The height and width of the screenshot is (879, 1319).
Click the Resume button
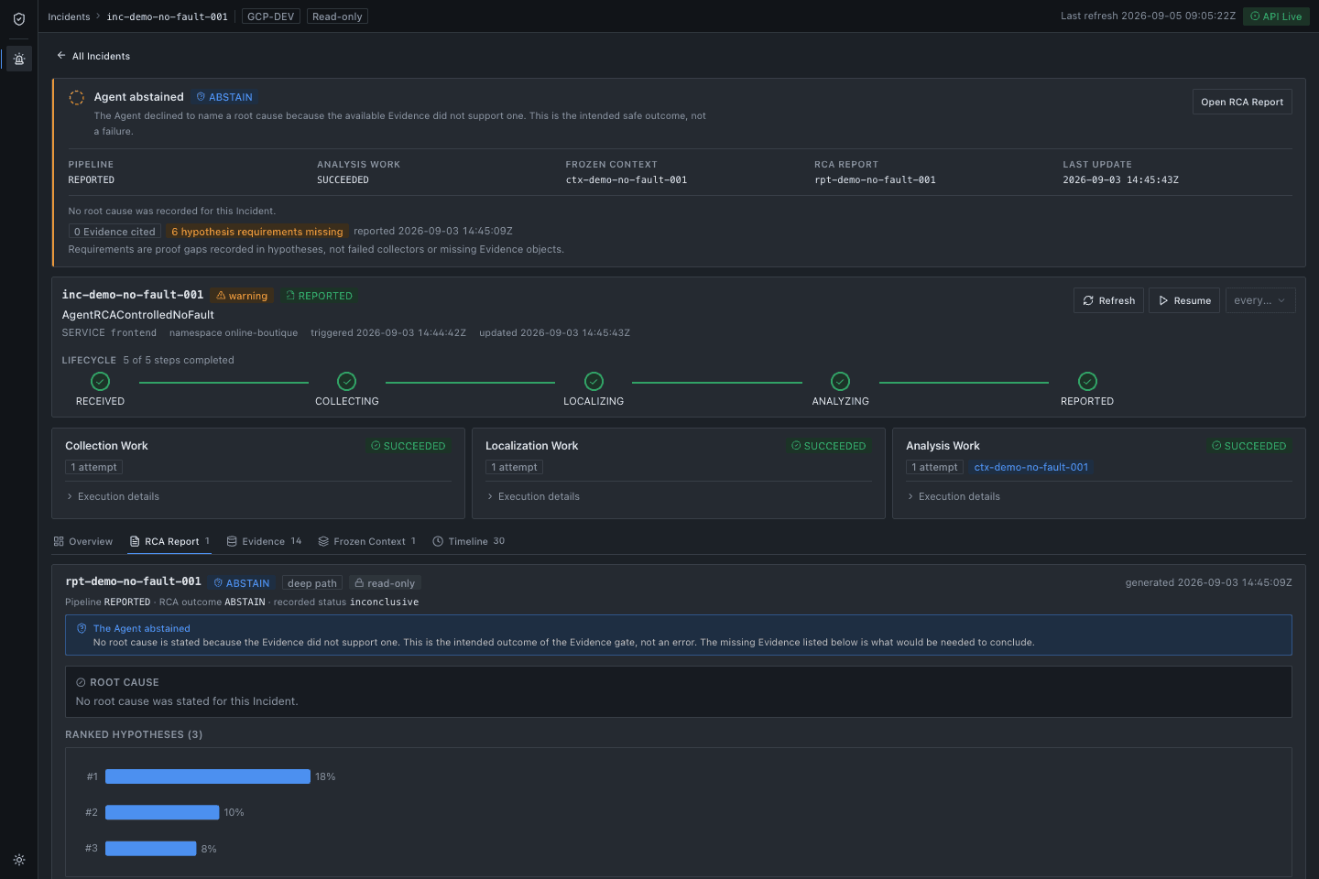coord(1184,300)
